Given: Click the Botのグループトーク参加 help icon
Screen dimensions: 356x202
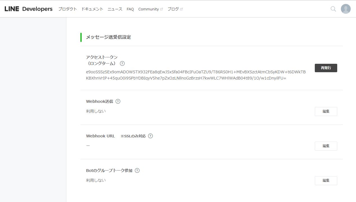Looking at the screenshot, I should point(137,170).
